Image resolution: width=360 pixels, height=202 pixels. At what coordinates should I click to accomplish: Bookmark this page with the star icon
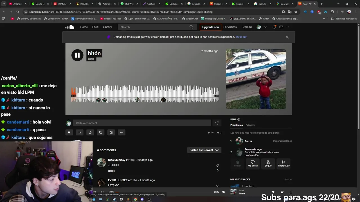pyautogui.click(x=296, y=12)
